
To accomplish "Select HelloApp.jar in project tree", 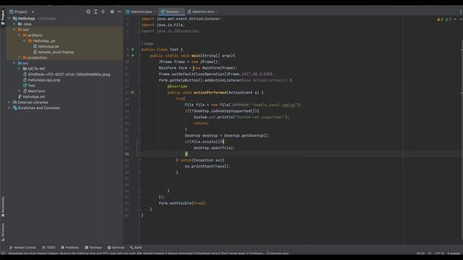I will (48, 46).
